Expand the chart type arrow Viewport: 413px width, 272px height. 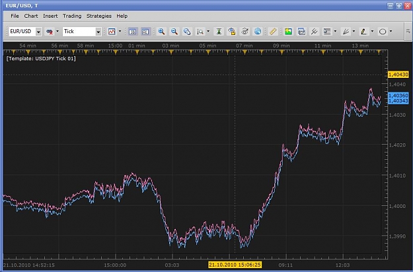click(120, 31)
